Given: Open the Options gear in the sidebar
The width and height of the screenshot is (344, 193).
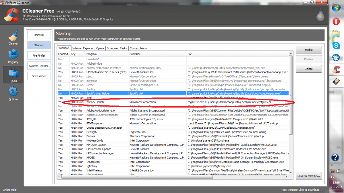Looking at the screenshot, I should point(13,94).
